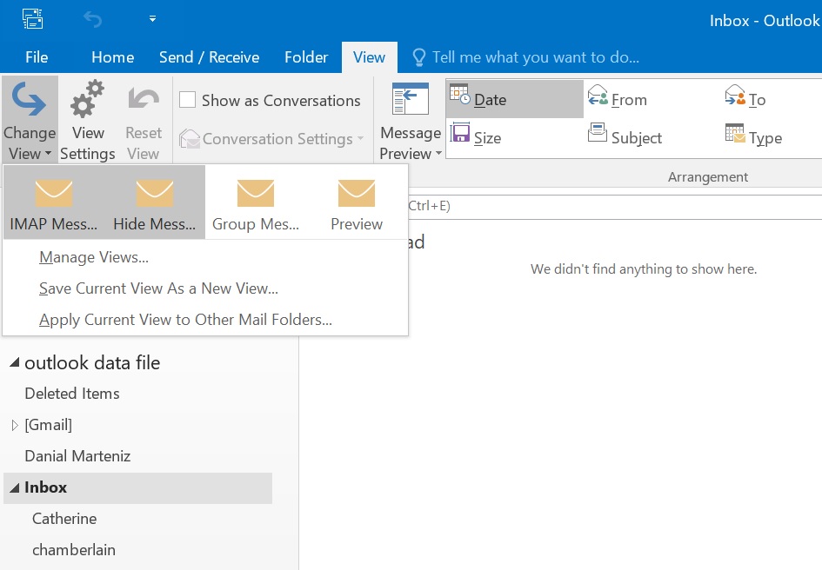Arrange messages by Subject

click(x=625, y=137)
